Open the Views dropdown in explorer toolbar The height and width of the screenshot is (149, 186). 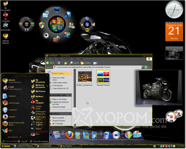pos(95,63)
